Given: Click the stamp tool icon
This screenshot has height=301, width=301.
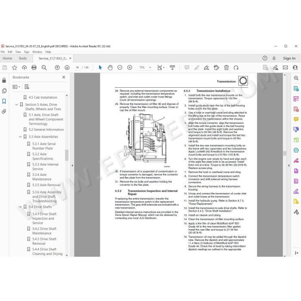Looking at the screenshot, I should coord(216,68).
